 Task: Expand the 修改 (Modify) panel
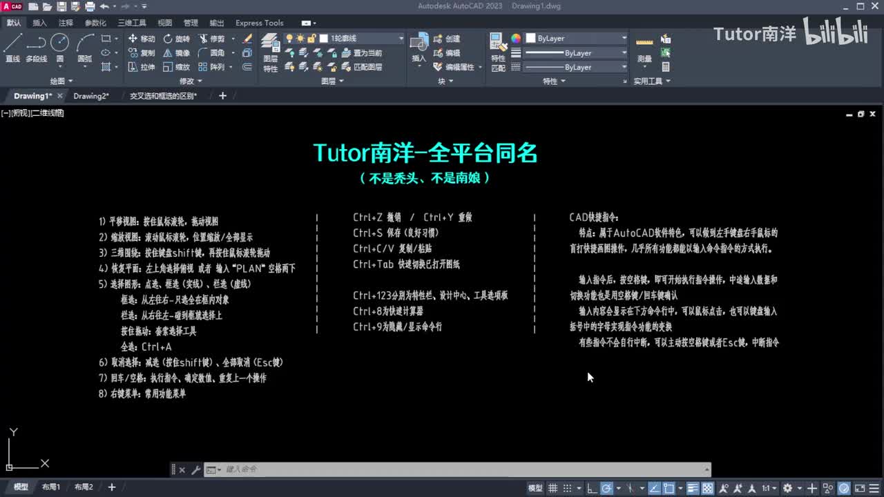[x=190, y=81]
